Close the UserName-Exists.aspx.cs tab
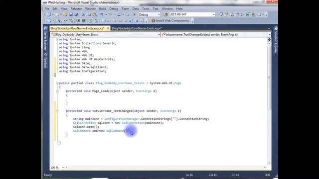This screenshot has width=319, height=179. tap(108, 28)
